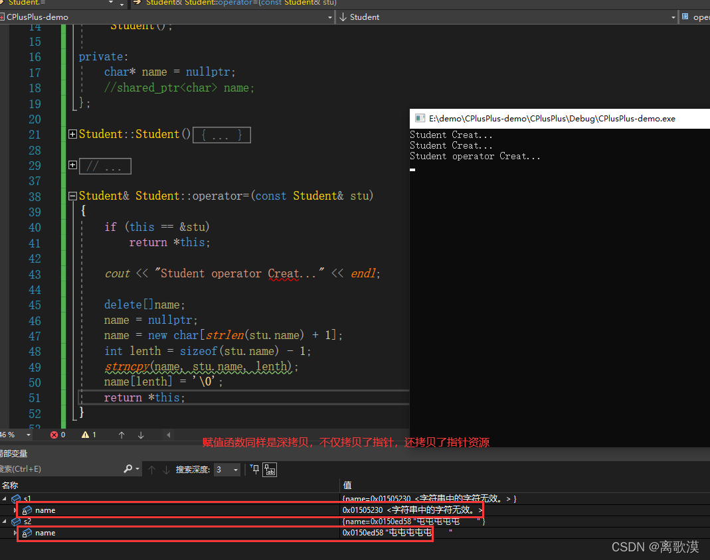Click the name field icon under s2
Screen dimensions: 710x560
(x=27, y=533)
